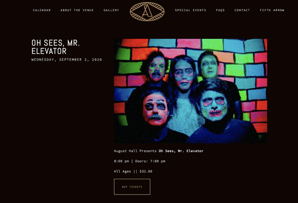Click the event title heading

pos(55,47)
